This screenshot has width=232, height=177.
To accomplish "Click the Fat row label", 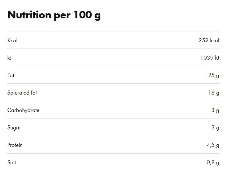I will pos(11,75).
